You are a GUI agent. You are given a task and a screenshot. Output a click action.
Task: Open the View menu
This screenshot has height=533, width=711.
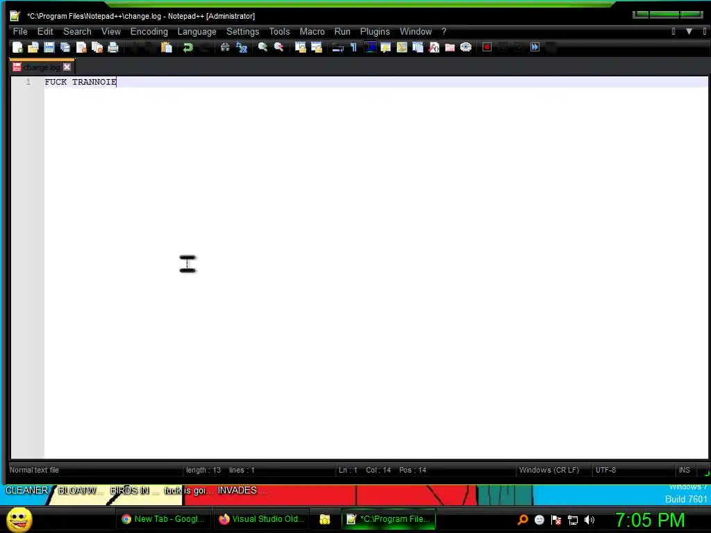click(110, 31)
